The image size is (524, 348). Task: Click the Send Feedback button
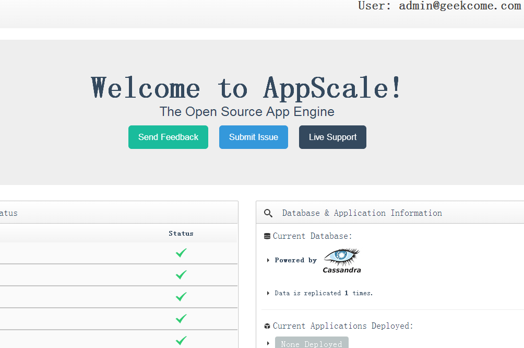pyautogui.click(x=168, y=137)
